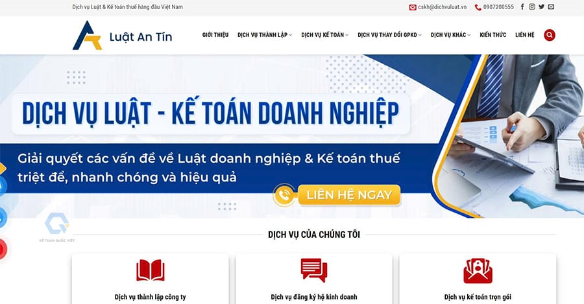Select the red chat bubbles service icon

pos(314,270)
